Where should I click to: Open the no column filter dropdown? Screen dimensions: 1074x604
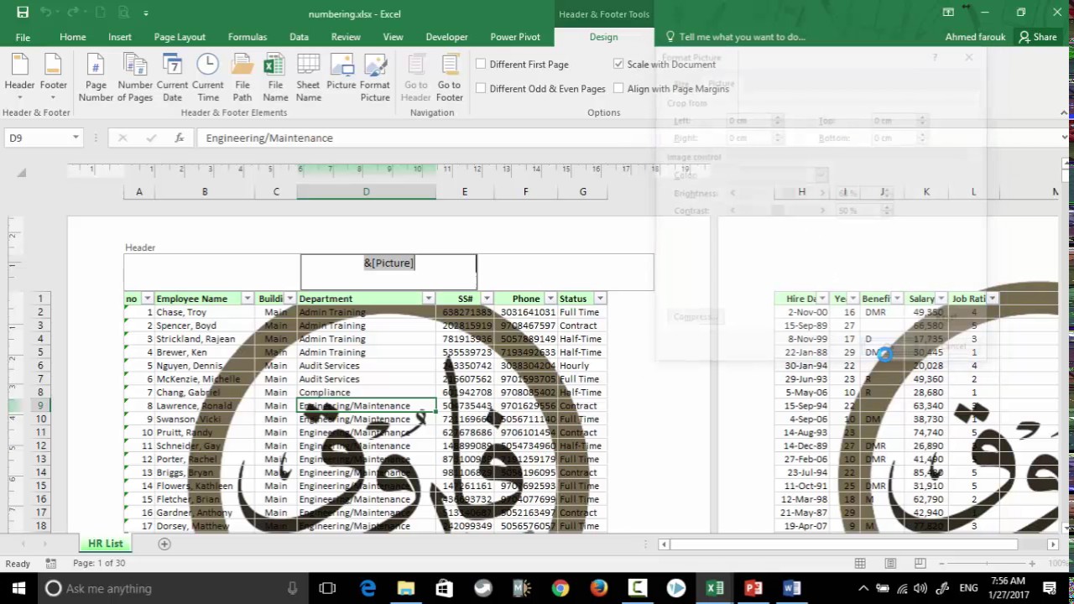point(147,299)
